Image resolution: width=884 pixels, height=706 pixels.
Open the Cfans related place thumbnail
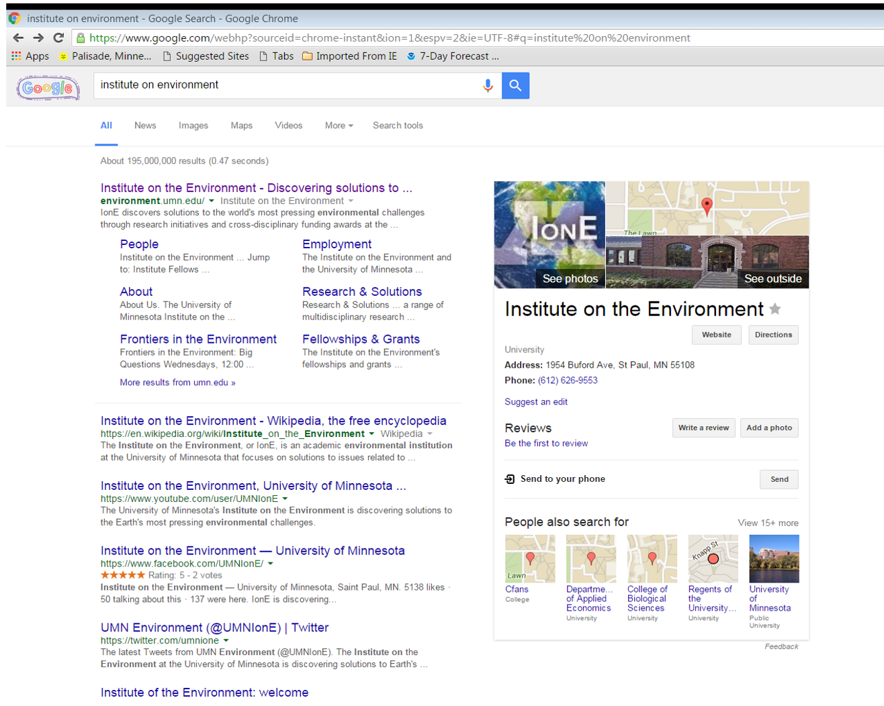pos(530,558)
